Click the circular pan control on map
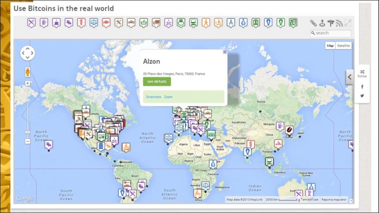Image resolution: width=379 pixels, height=213 pixels. coord(27,53)
